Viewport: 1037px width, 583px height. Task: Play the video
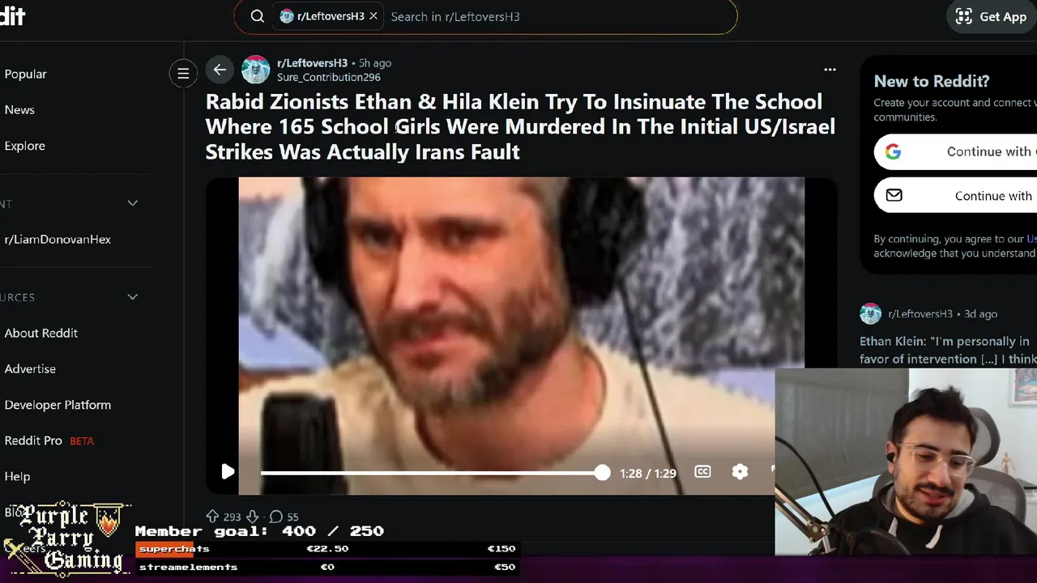[228, 472]
